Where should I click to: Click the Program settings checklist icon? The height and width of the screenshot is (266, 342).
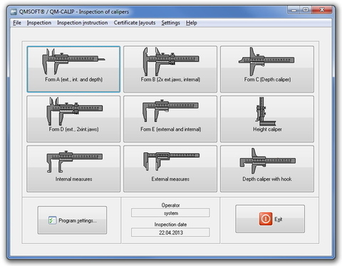tap(52, 220)
